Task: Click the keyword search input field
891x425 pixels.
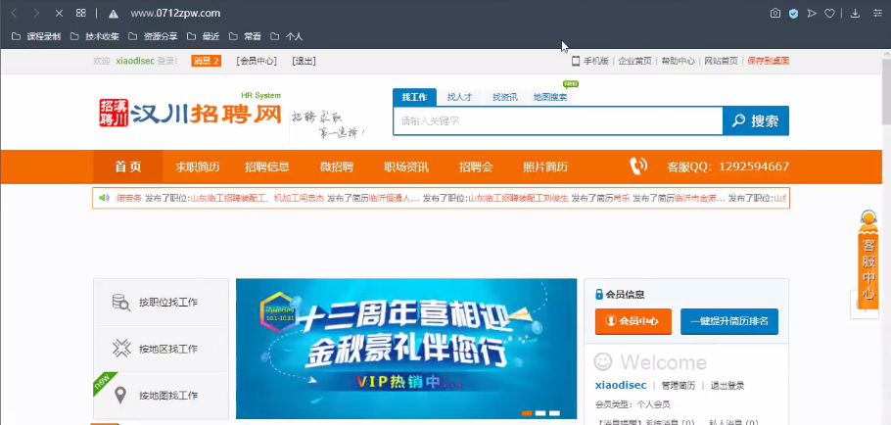Action: coord(557,120)
